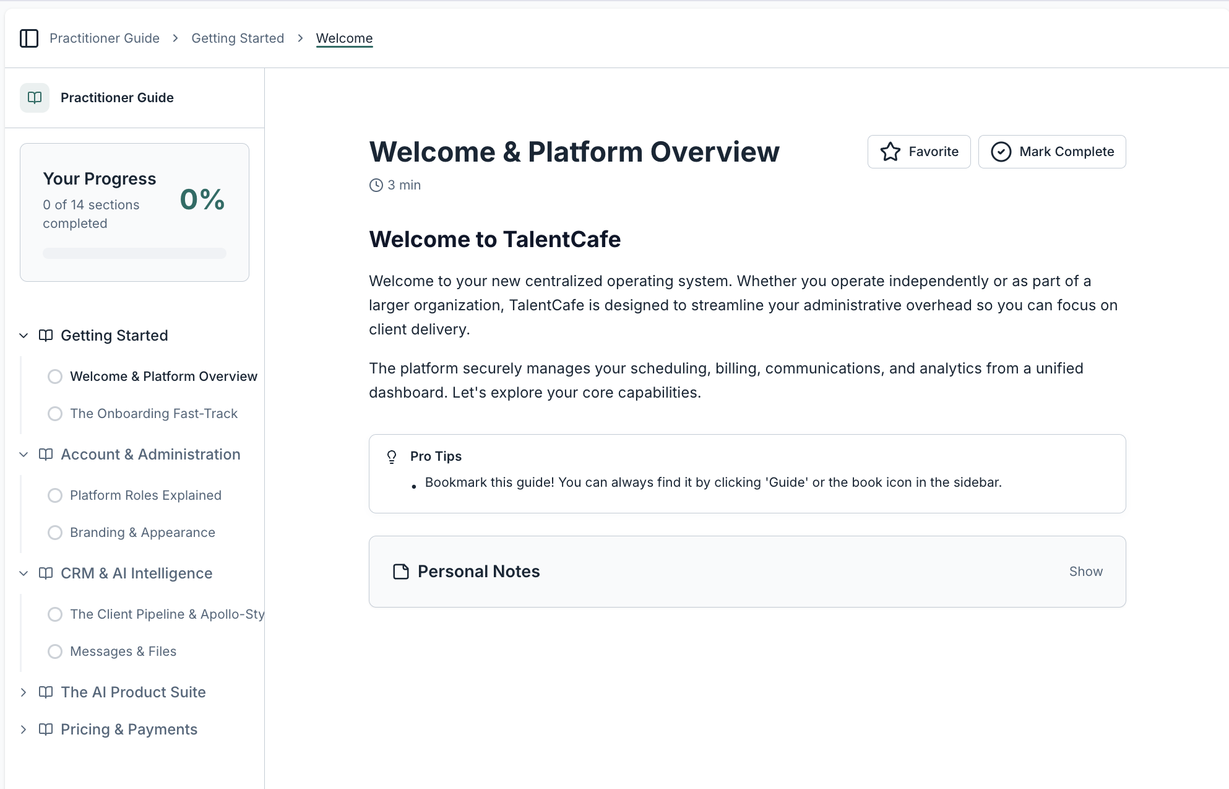Collapse the Getting Started section chevron
The image size is (1229, 789).
tap(24, 336)
